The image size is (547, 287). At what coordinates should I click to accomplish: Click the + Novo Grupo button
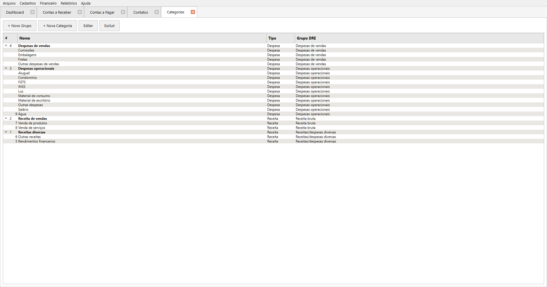coord(20,26)
